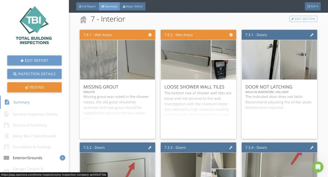Click the 7.3.1 - Doors card header
Screen dimensions: 328x177
pos(279,35)
